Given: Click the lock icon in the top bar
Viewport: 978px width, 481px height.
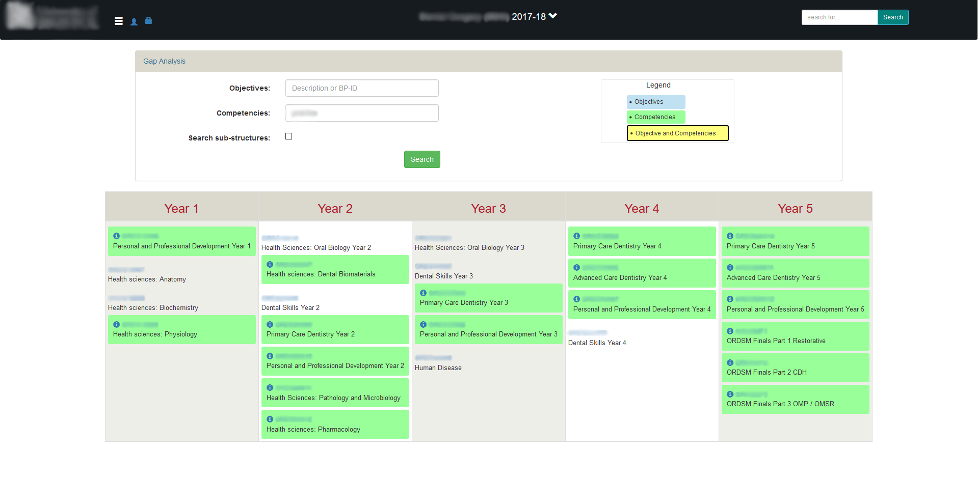Looking at the screenshot, I should [148, 21].
